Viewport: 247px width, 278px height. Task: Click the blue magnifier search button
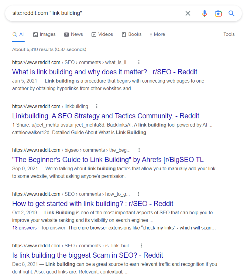232,13
